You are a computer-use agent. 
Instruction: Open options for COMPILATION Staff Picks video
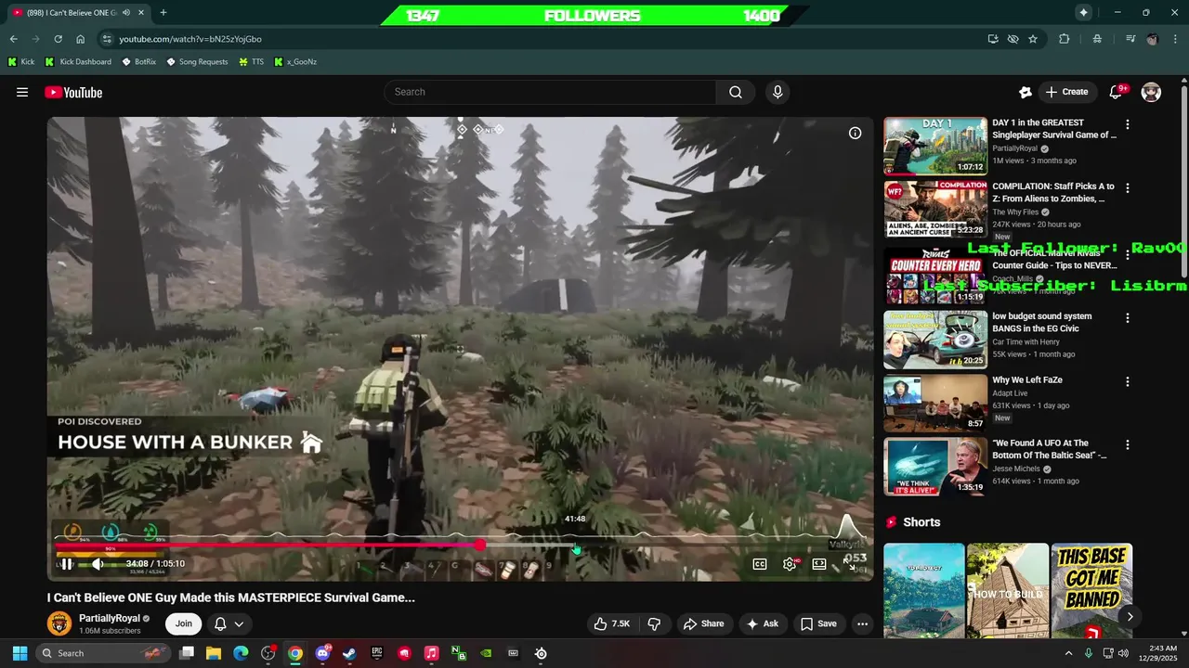[x=1128, y=188]
